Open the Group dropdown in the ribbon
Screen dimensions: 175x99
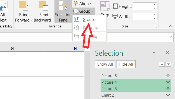84,11
